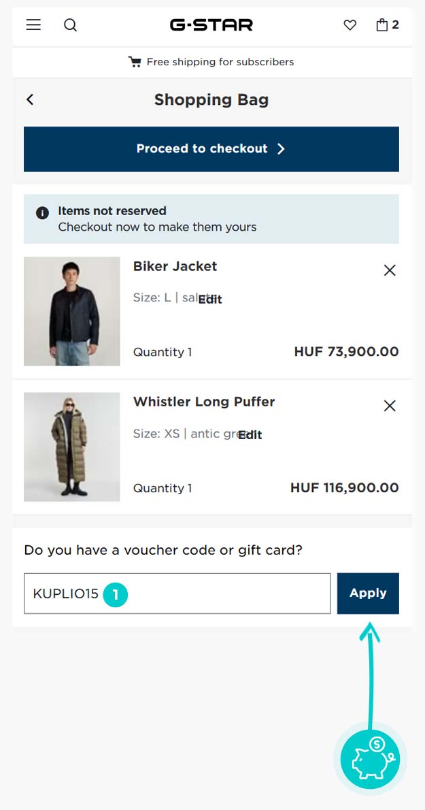Open the Whistler Long Puffer title link
The height and width of the screenshot is (810, 425).
click(x=204, y=402)
